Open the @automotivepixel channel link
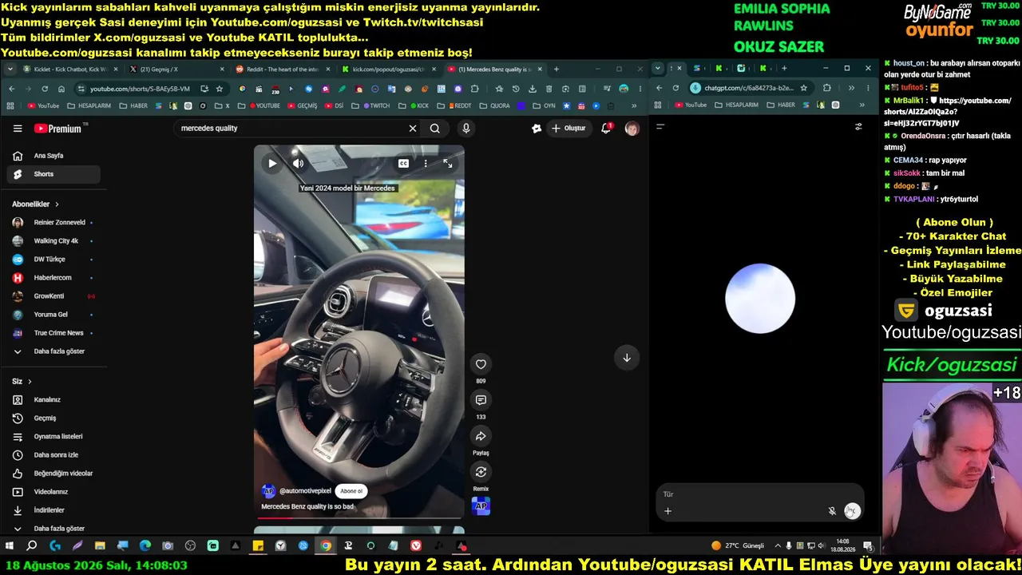The image size is (1022, 575). 305,491
